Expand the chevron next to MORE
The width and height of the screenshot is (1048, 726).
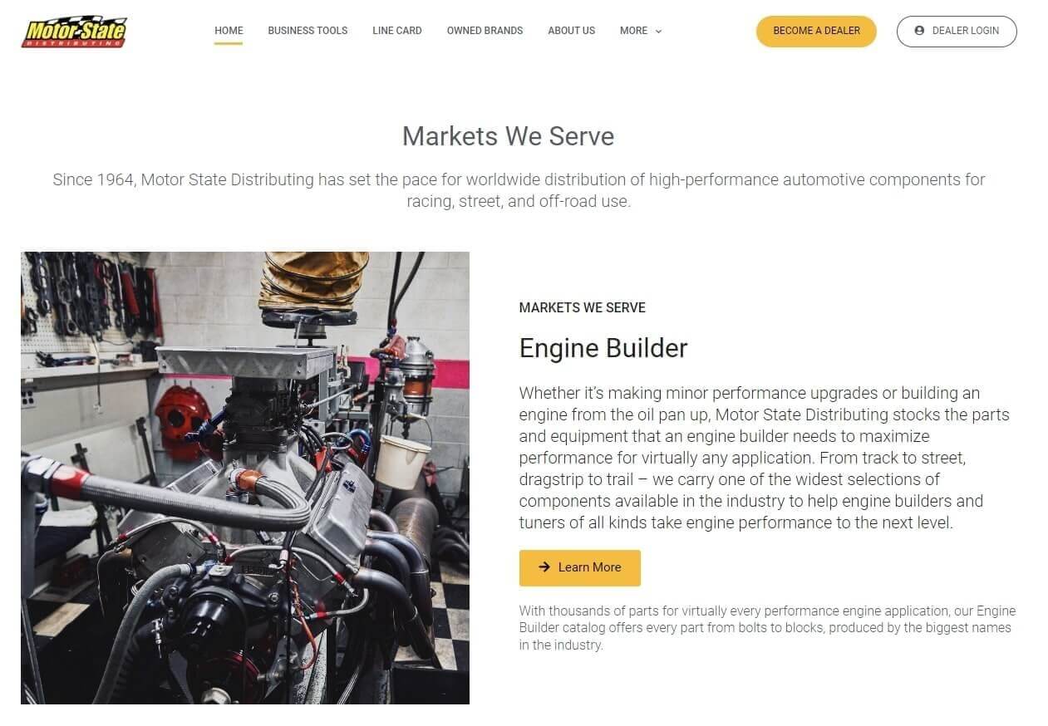(659, 32)
